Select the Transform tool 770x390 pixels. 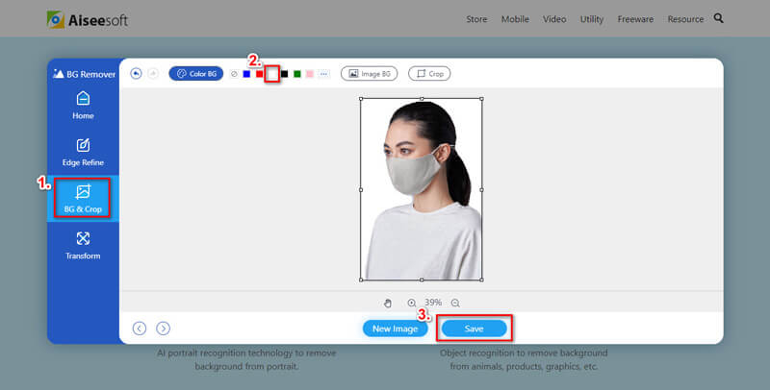pyautogui.click(x=83, y=246)
